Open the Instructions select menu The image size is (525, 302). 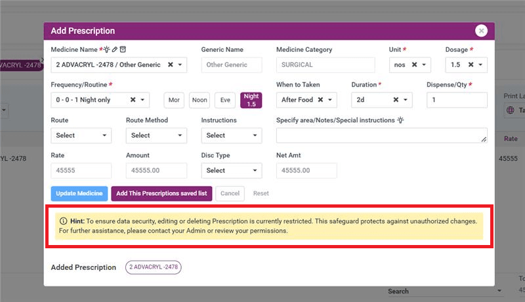[231, 136]
